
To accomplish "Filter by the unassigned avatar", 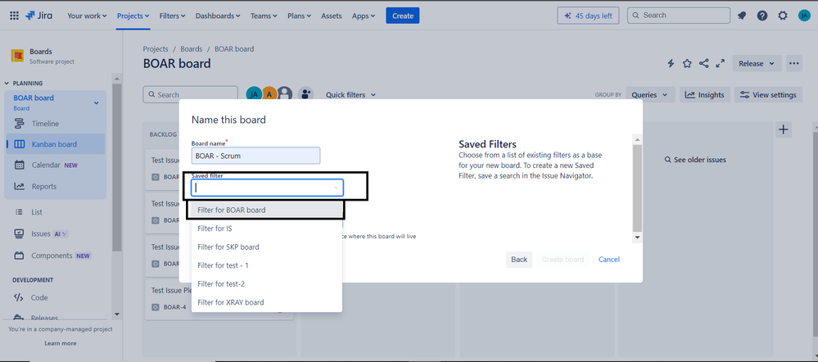I will pos(284,94).
